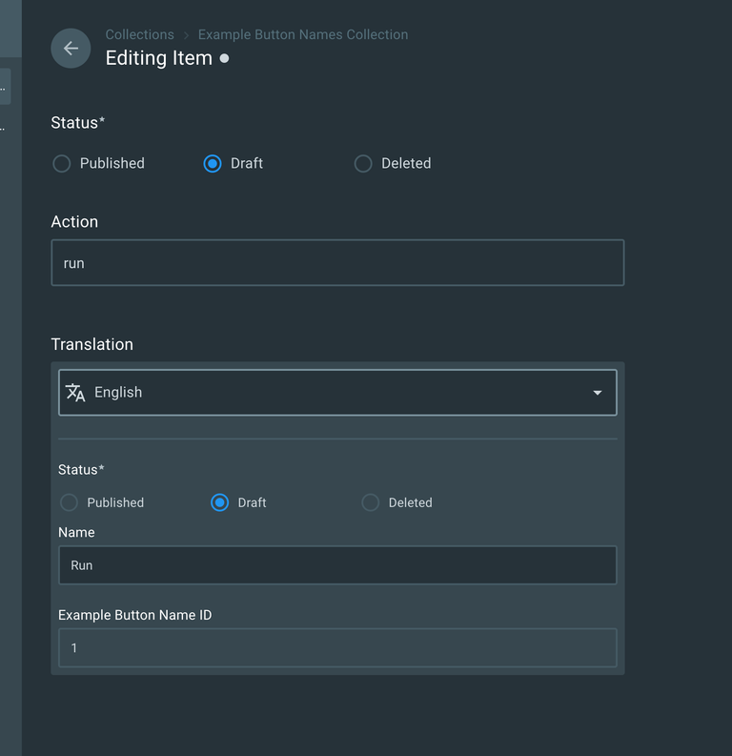Viewport: 732px width, 756px height.
Task: Mark the translation as Deleted
Action: tap(371, 502)
